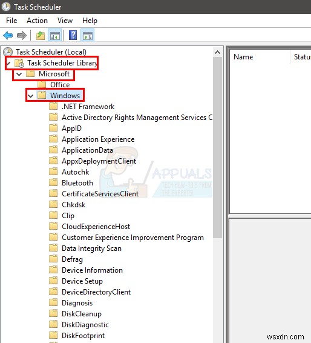
Task: Click the Office folder icon
Action: tap(42, 85)
